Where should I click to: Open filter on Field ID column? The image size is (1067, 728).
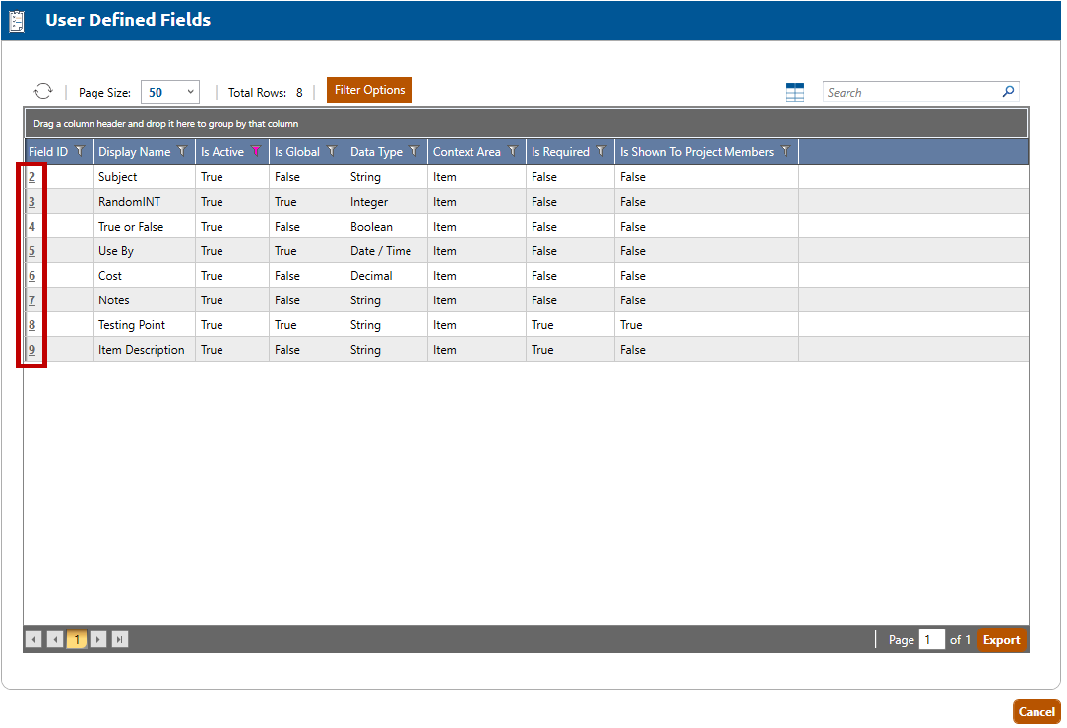pos(80,152)
